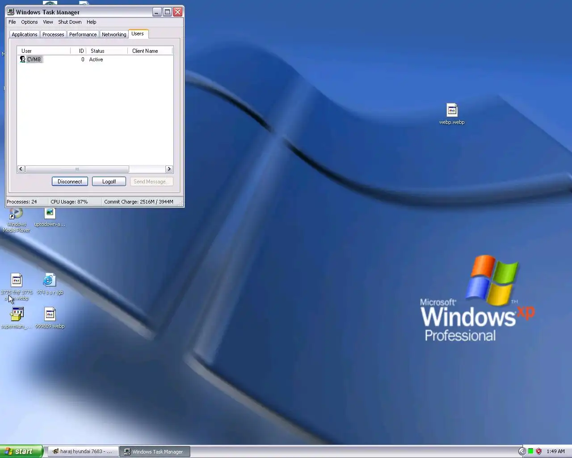Screen dimensions: 572x458
Task: Click the right scroll arrow in the users list
Action: [169, 169]
